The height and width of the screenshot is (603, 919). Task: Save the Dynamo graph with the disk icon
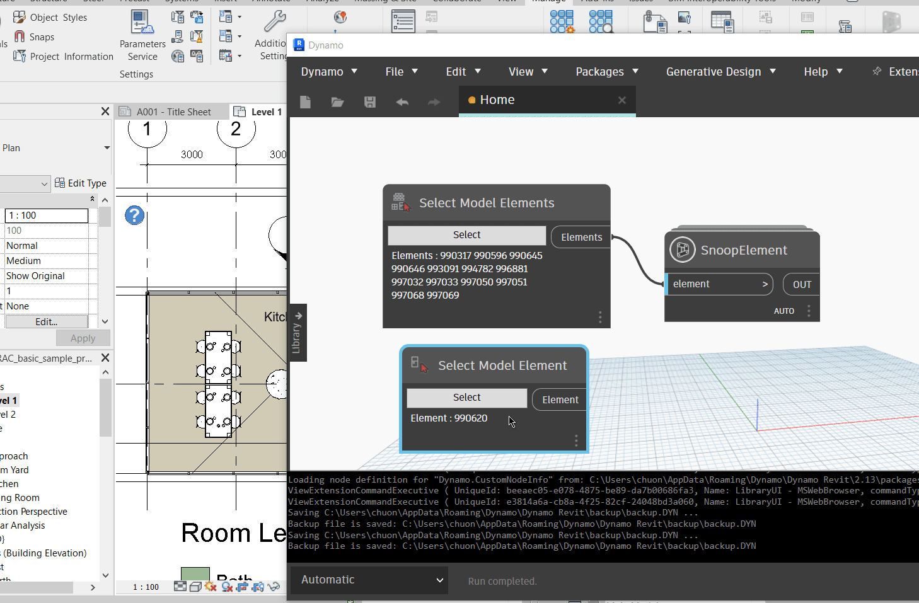[x=370, y=102]
